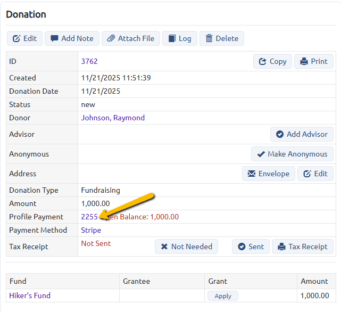Open donation ID 3762 link
The image size is (341, 312).
89,61
